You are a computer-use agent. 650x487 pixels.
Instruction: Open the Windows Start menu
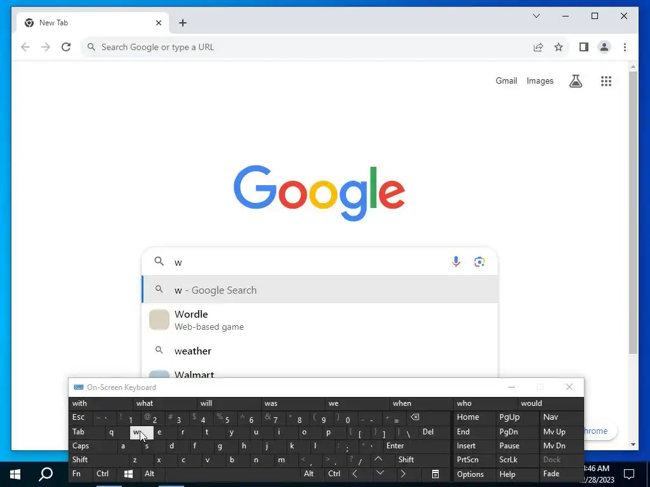pyautogui.click(x=15, y=474)
